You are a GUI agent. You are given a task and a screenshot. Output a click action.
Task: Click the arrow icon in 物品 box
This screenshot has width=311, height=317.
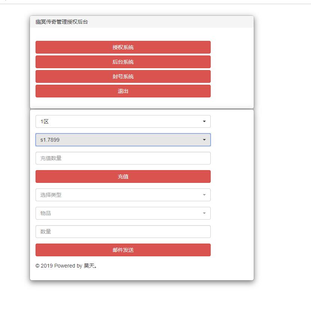204,213
